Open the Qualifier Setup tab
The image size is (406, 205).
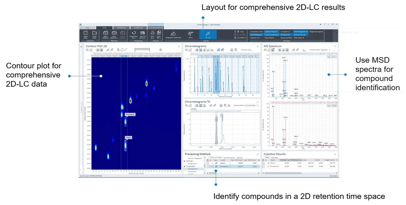[x=229, y=157]
